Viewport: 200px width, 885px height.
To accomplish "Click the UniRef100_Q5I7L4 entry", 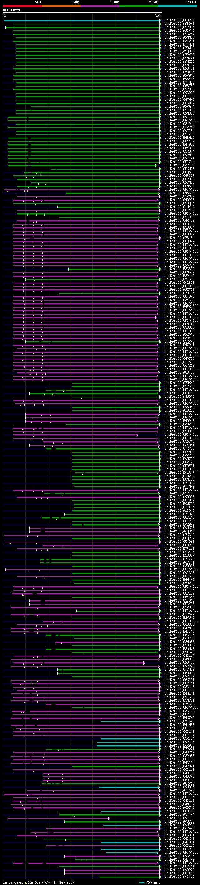I will pyautogui.click(x=179, y=162).
